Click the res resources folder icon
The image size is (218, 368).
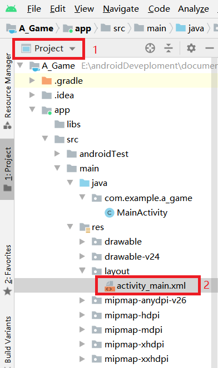point(85,227)
